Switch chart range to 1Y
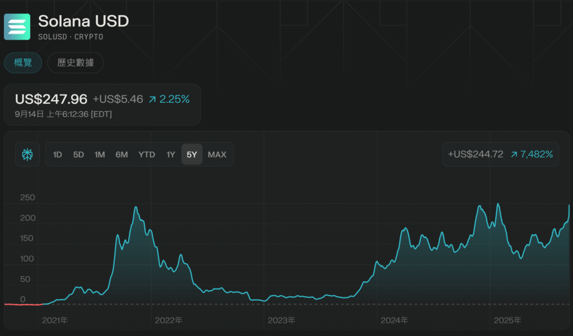 point(171,154)
